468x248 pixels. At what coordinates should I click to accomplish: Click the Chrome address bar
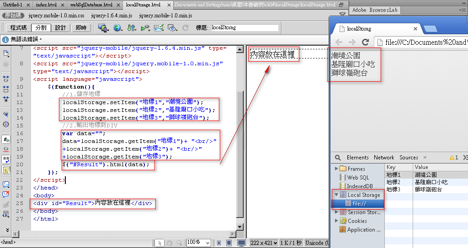(421, 42)
